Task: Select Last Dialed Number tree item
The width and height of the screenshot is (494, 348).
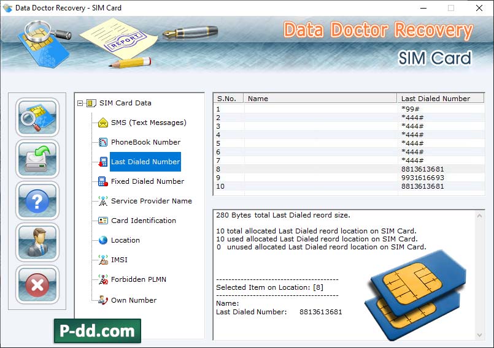Action: coord(145,162)
